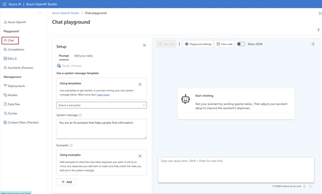This screenshot has width=322, height=194.
Task: Click the View code button
Action: [x=224, y=44]
